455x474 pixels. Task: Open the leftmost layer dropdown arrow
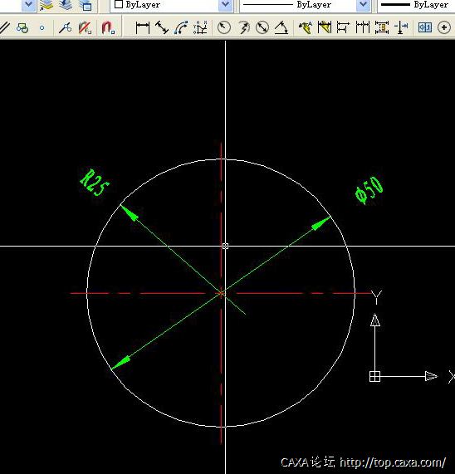(29, 5)
